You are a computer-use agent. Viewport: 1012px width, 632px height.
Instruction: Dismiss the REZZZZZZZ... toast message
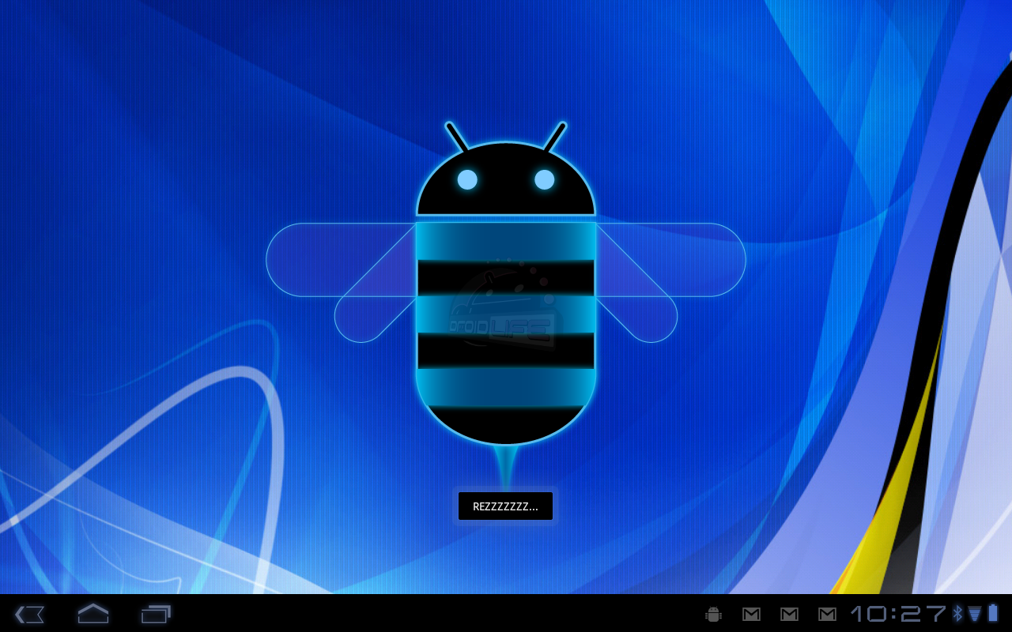(505, 506)
